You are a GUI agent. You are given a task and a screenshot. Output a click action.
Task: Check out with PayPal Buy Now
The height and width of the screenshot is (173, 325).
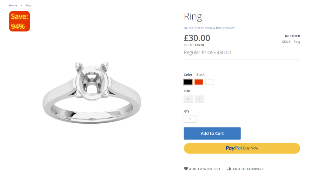click(x=242, y=148)
